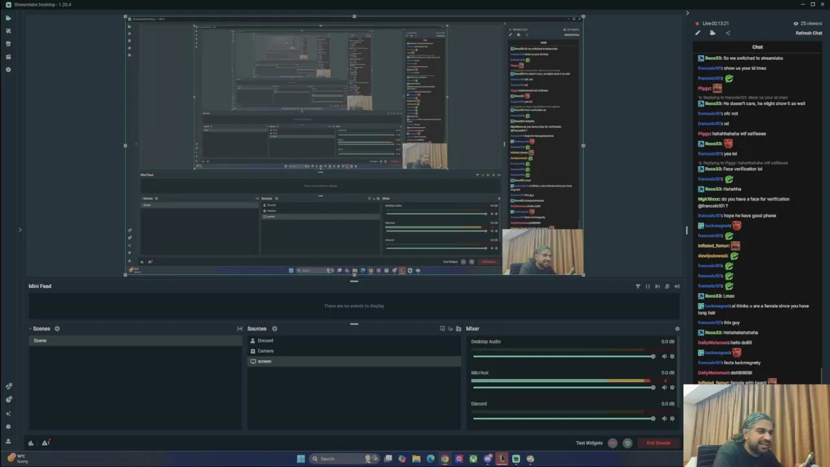This screenshot has width=830, height=467.
Task: Edit stream info with the pencil icon
Action: [698, 33]
